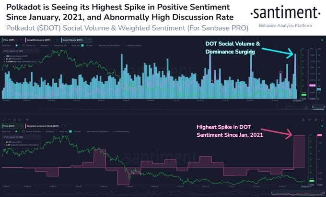Screen dimensions: 326x197
Task: Remove the Social Volume (DOT) metric
Action: (89, 40)
